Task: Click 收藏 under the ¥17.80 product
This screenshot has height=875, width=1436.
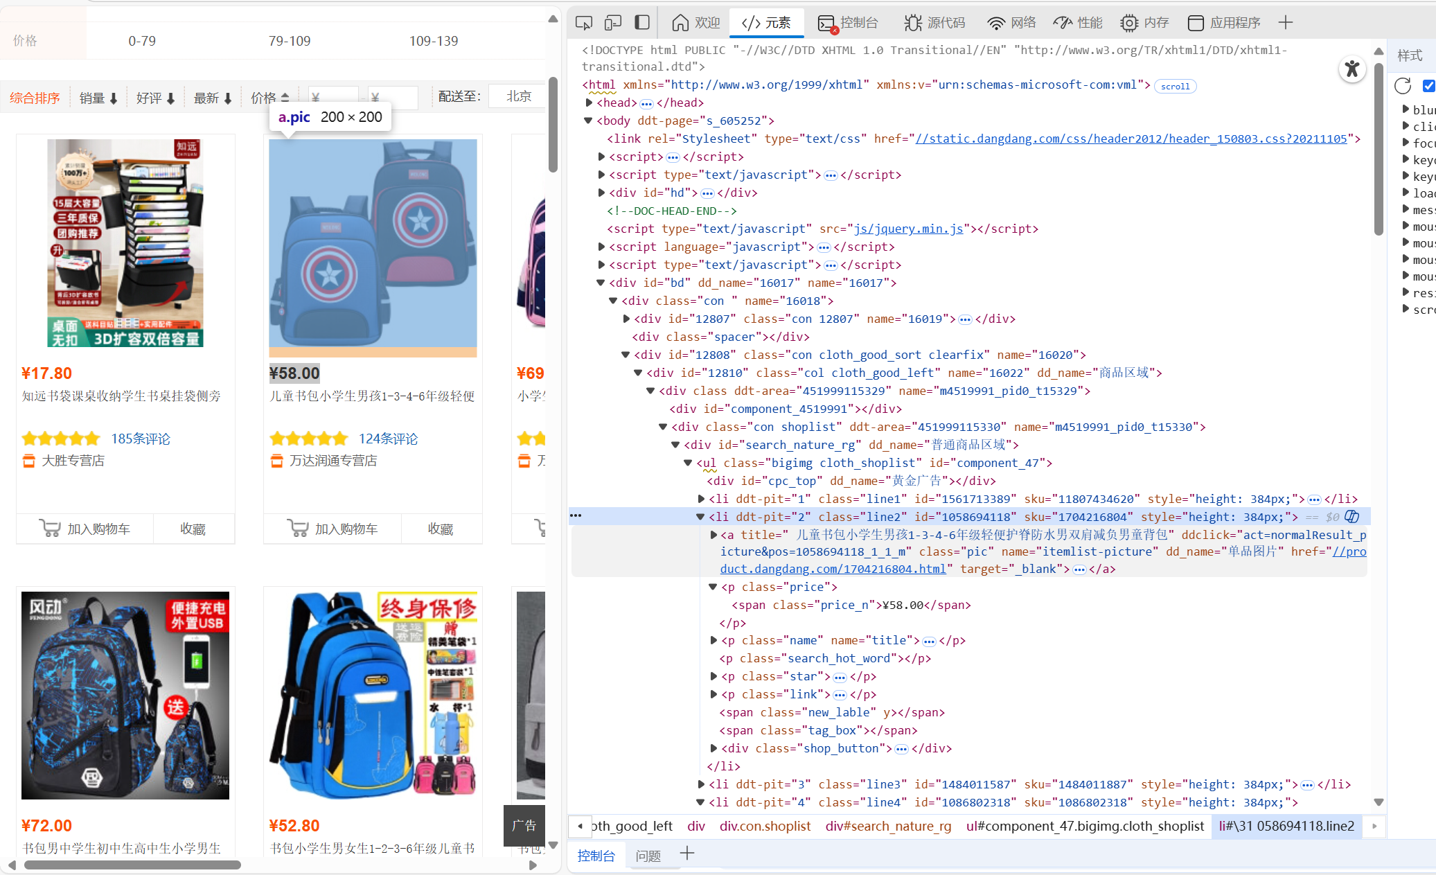Action: 193,529
